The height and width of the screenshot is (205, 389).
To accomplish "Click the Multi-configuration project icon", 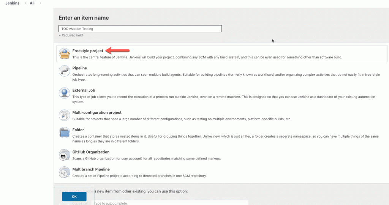I will 64,115.
